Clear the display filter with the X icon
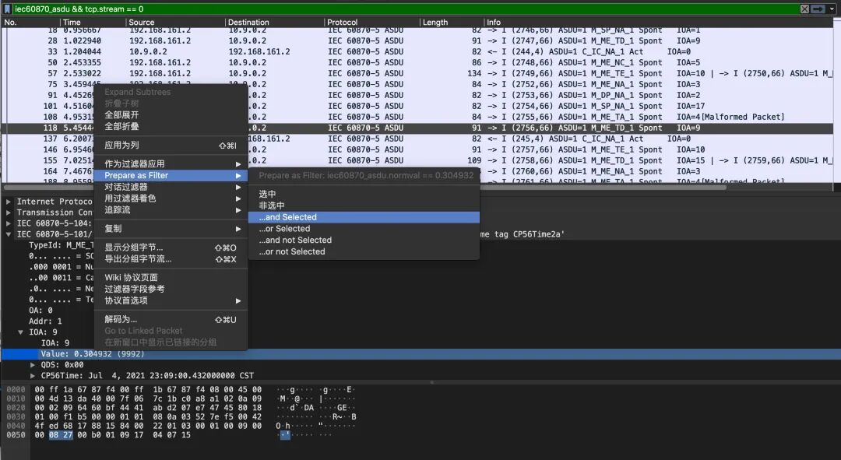The width and height of the screenshot is (841, 460). (804, 9)
